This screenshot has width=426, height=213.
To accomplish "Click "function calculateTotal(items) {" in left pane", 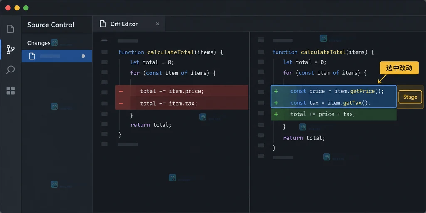I will pyautogui.click(x=171, y=52).
